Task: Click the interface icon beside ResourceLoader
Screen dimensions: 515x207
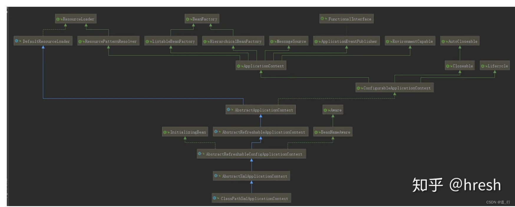Action: [58, 19]
